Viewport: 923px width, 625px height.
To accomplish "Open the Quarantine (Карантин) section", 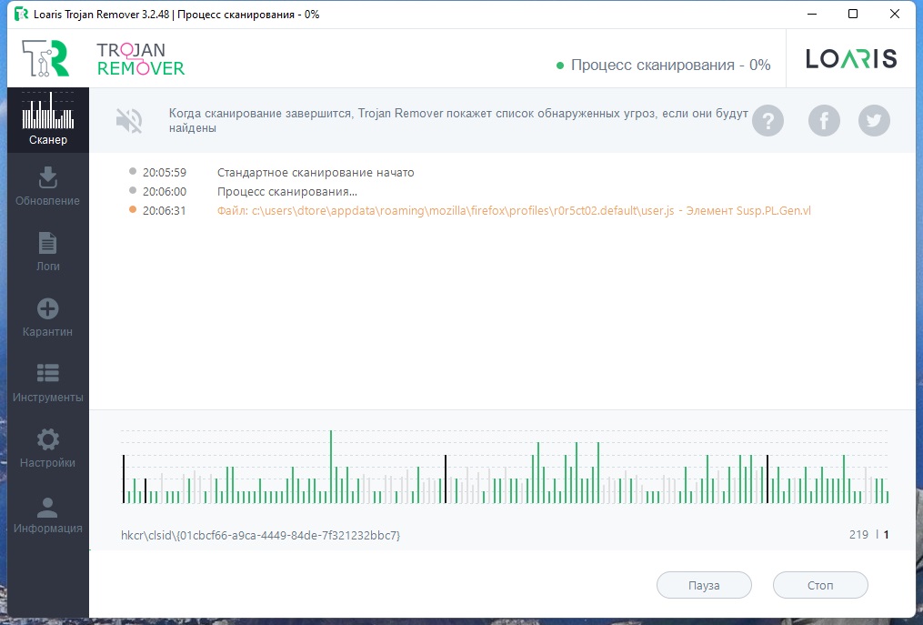I will click(x=47, y=317).
